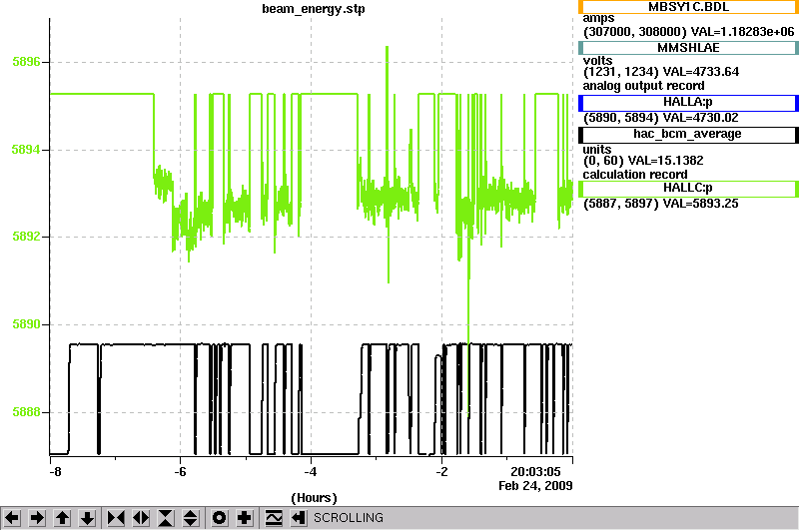Image resolution: width=799 pixels, height=530 pixels.
Task: Click the -2 hours x-axis label
Action: coord(441,472)
